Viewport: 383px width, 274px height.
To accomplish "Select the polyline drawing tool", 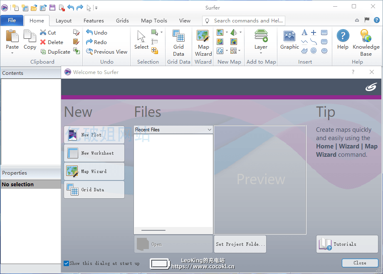I will point(304,42).
